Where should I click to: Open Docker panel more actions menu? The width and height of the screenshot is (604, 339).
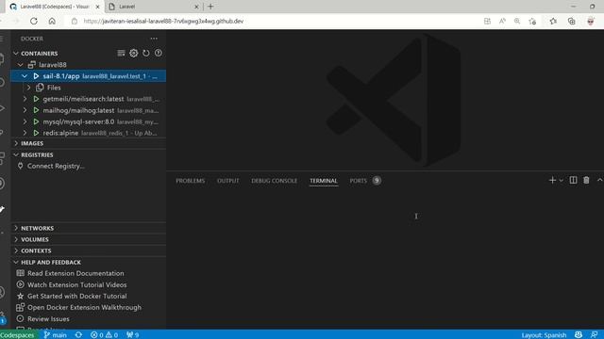pos(154,39)
